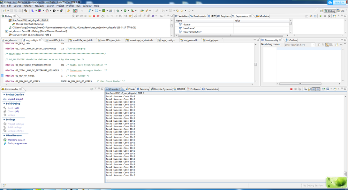Click External Tools run icon with toolbox
348x190 pixels.
132,11
